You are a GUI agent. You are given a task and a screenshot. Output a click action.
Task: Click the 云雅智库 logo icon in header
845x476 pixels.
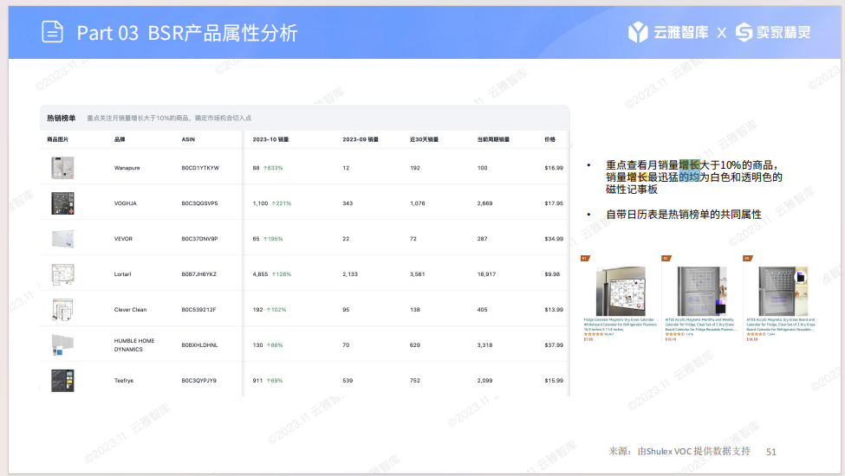(x=638, y=32)
